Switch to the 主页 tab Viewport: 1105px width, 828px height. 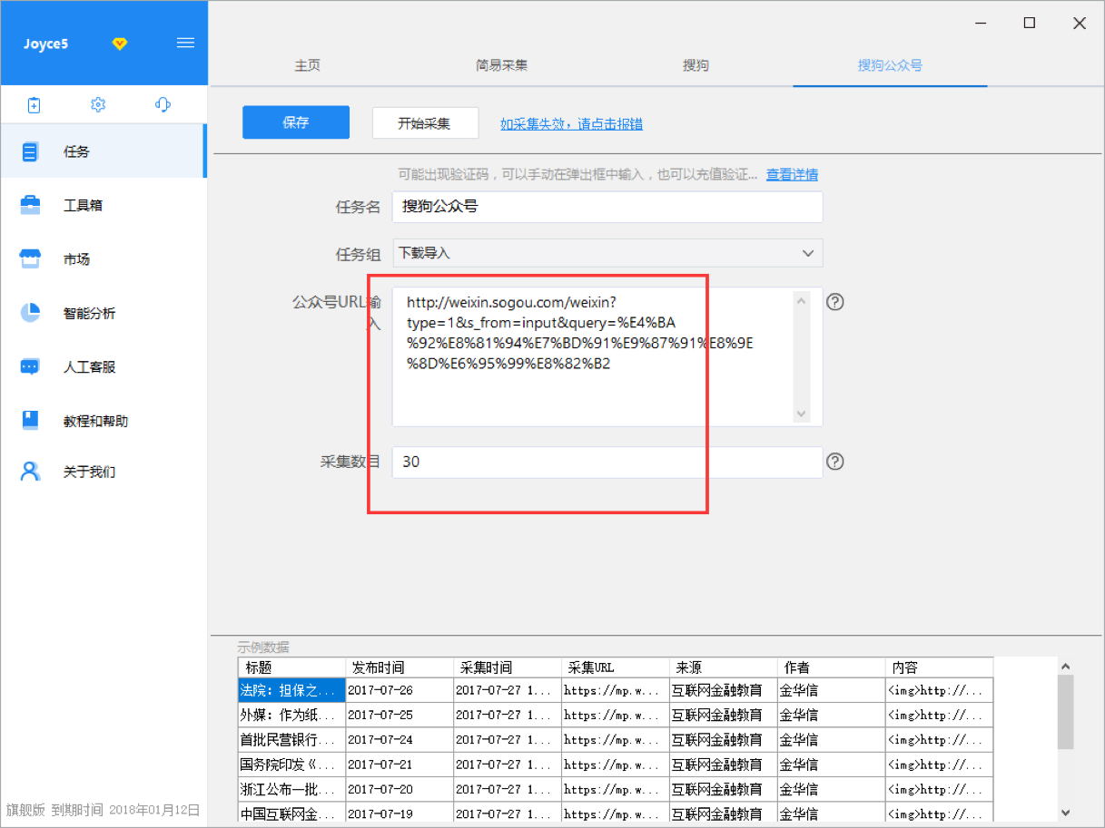(309, 65)
